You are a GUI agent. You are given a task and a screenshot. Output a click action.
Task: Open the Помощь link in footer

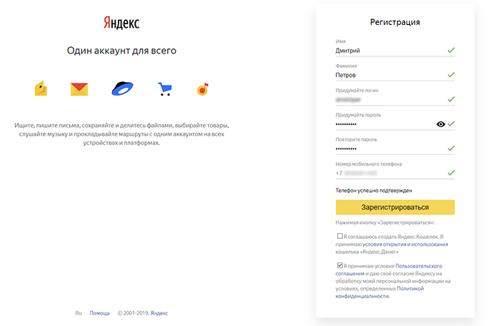[99, 313]
